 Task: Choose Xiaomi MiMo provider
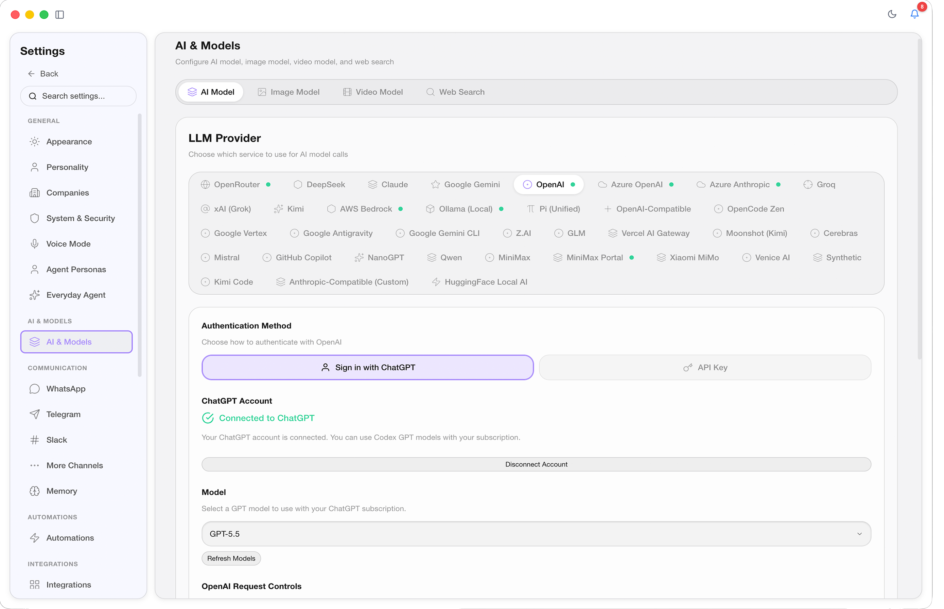click(688, 258)
